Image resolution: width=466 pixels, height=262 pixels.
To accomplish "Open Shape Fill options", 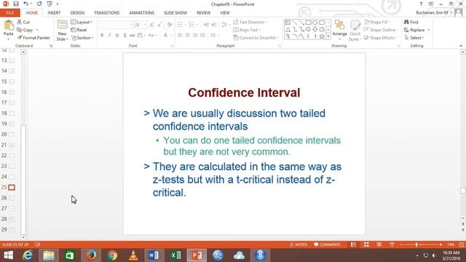I will point(377,22).
